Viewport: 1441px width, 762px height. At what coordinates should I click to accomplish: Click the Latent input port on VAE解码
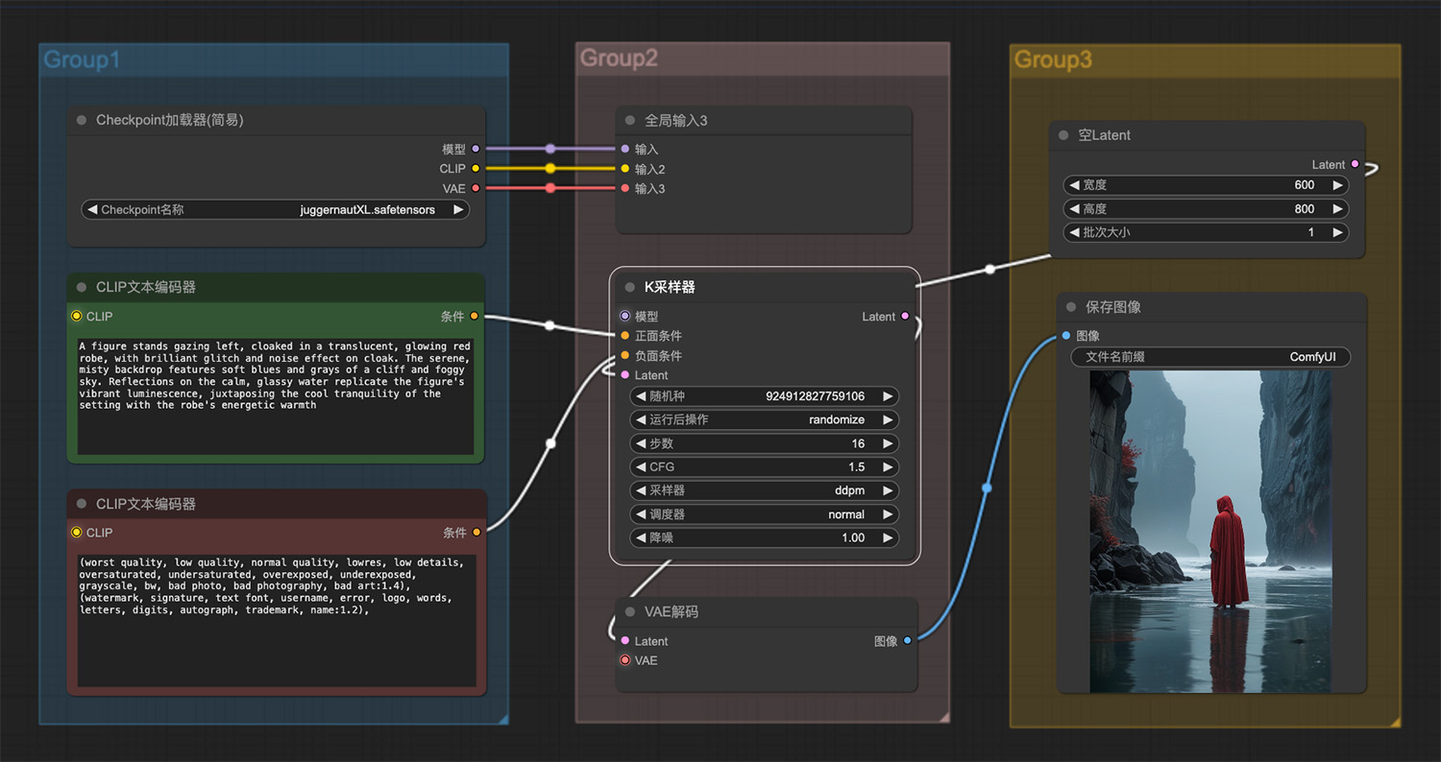(625, 640)
